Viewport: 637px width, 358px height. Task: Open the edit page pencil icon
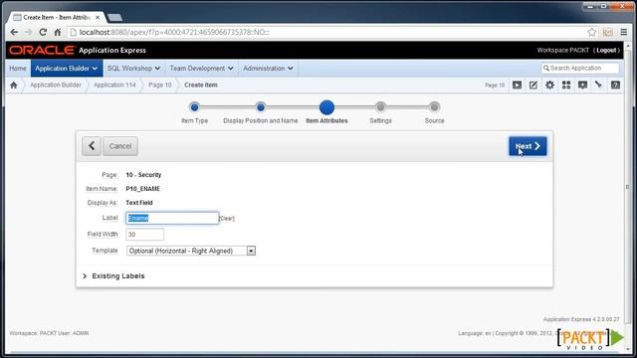[x=533, y=85]
